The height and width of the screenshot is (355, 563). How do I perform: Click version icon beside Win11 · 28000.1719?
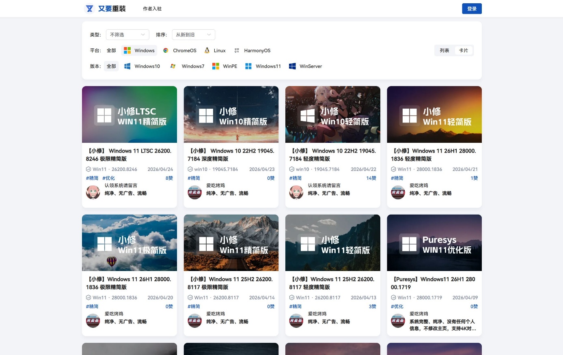[x=393, y=297]
